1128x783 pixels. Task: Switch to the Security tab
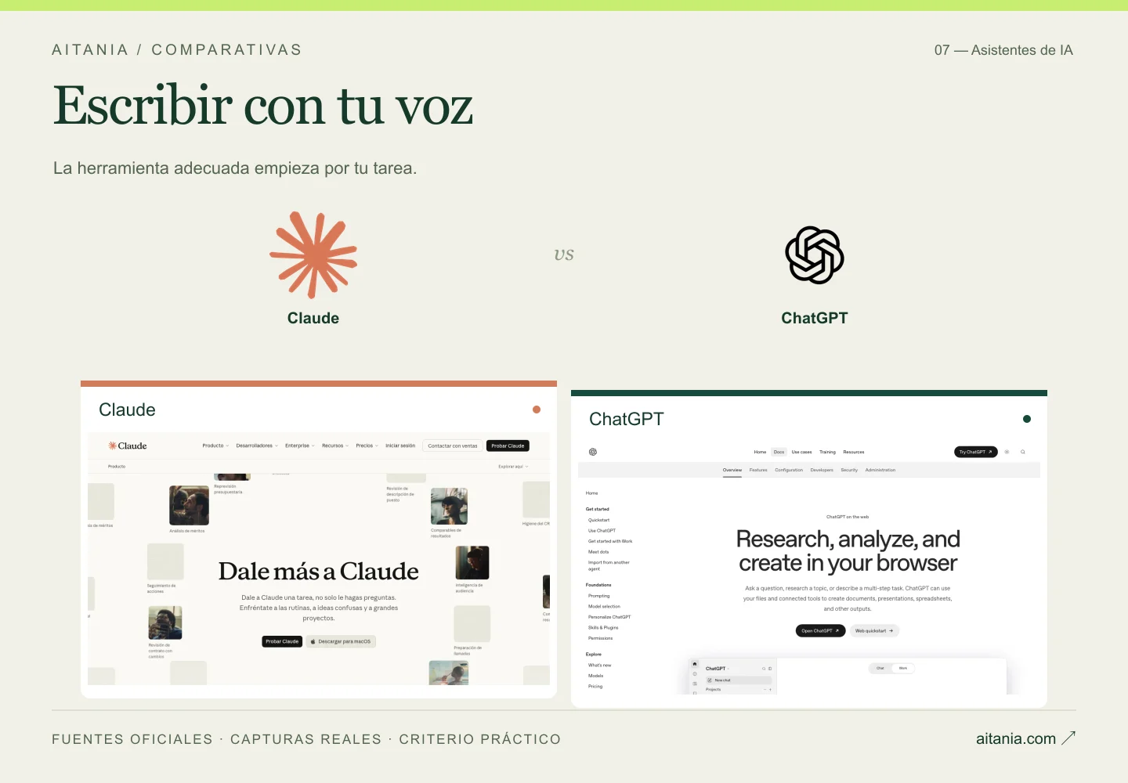tap(849, 470)
